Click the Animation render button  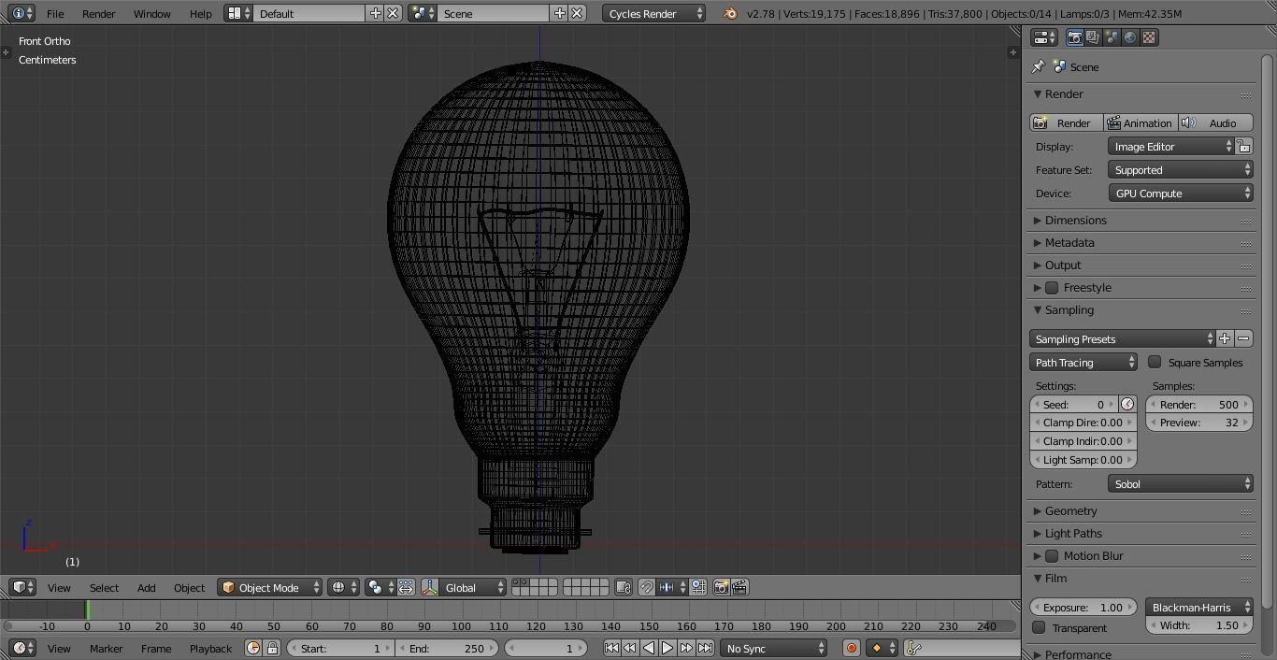pos(1141,122)
